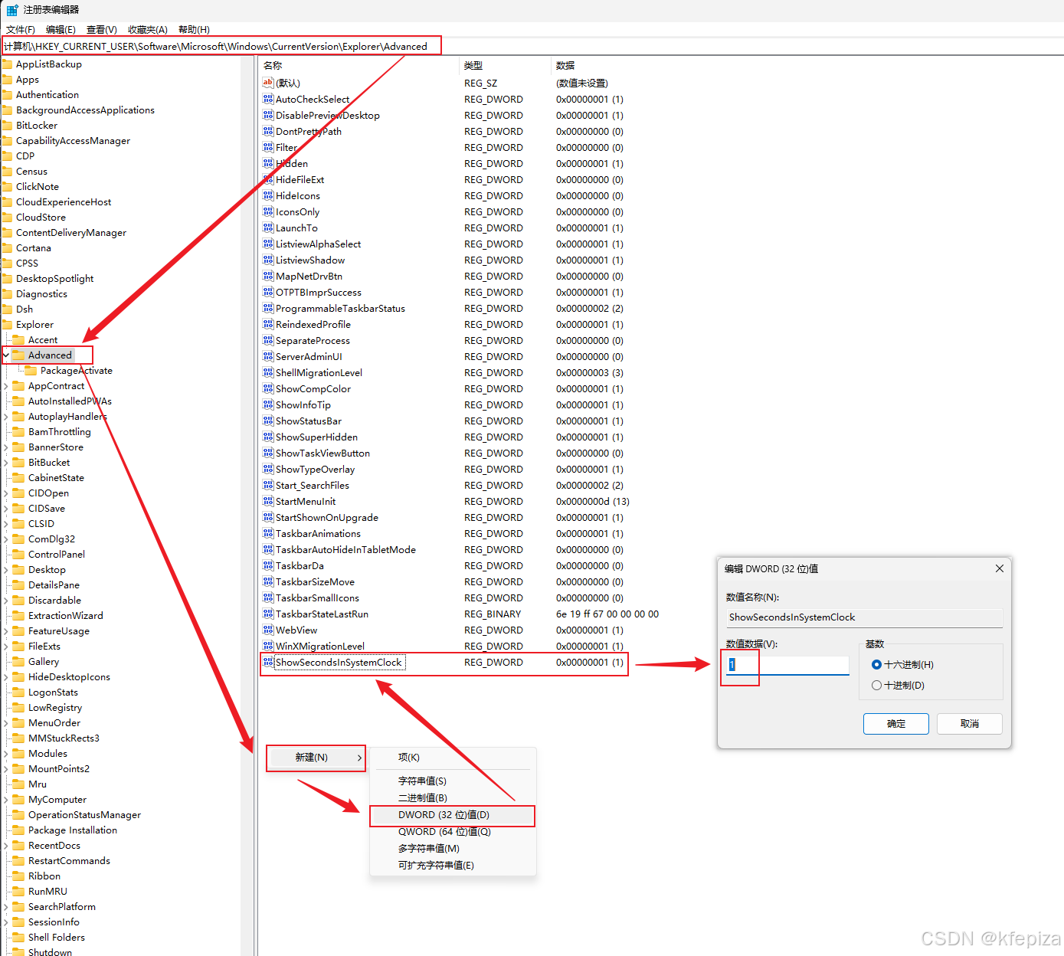Click the Registry Editor app icon in title bar

12,10
